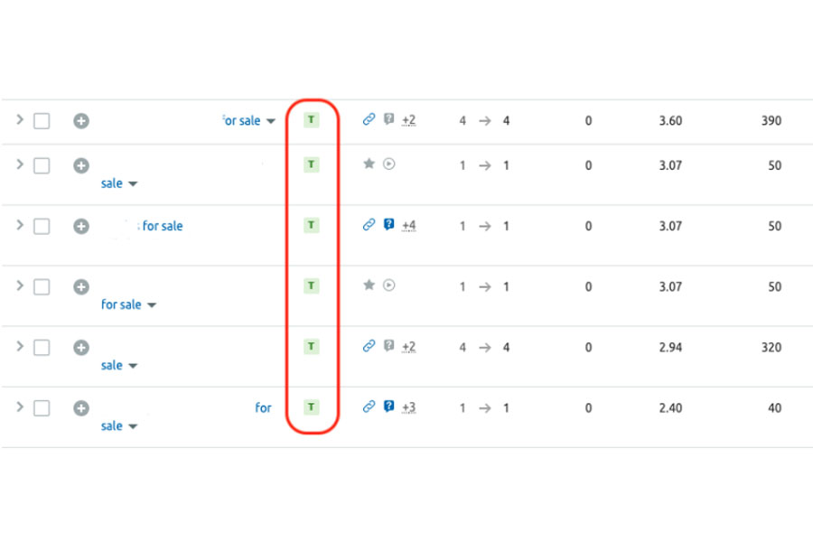Click the 390 volume value
The image size is (813, 542).
pos(771,121)
